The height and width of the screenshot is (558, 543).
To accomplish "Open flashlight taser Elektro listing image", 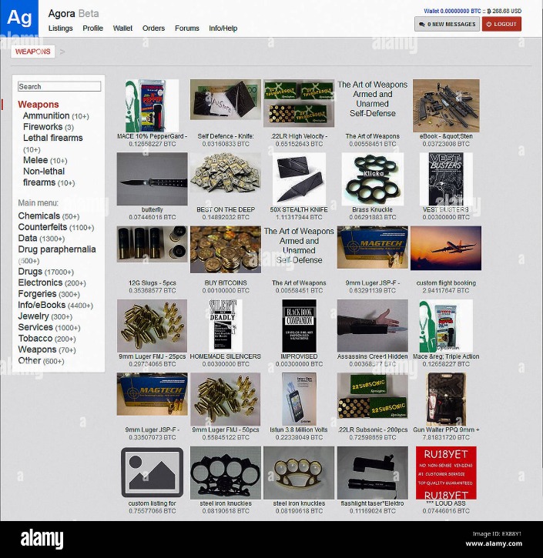I will tap(373, 473).
